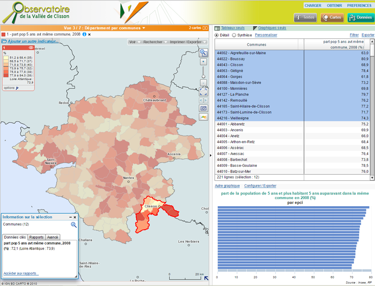
Task: Remove indicator 1 with the x icon
Action: (90, 34)
